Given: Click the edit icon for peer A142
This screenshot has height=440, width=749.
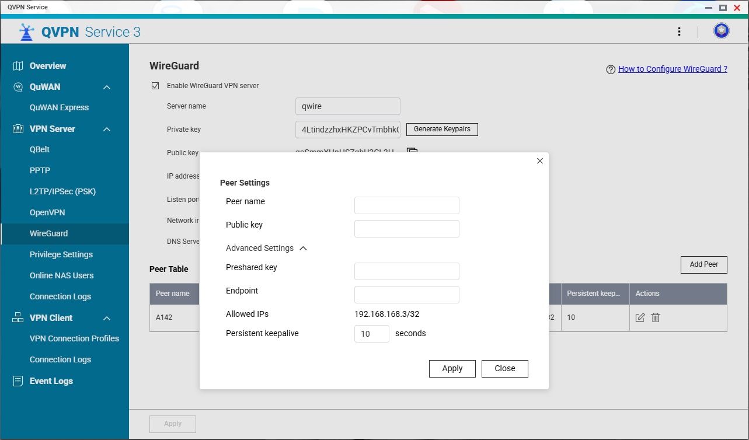Looking at the screenshot, I should [640, 317].
